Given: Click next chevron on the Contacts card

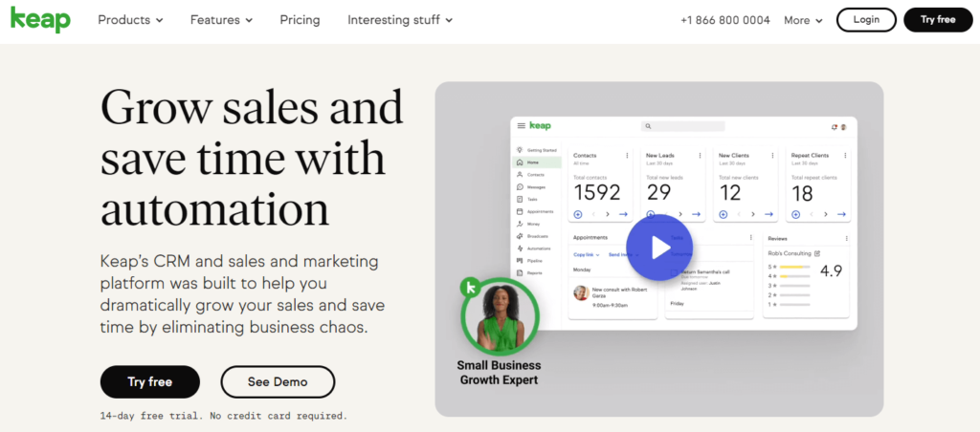Looking at the screenshot, I should pyautogui.click(x=608, y=214).
